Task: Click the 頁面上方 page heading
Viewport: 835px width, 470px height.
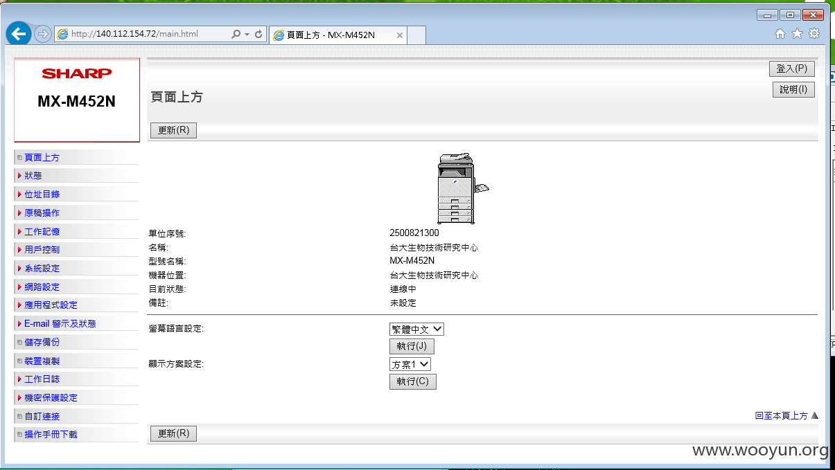Action: click(x=177, y=98)
